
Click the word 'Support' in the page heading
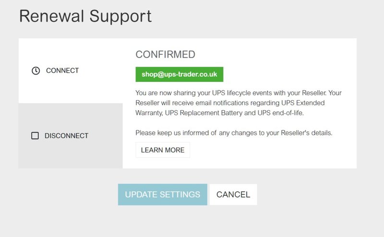[x=120, y=17]
